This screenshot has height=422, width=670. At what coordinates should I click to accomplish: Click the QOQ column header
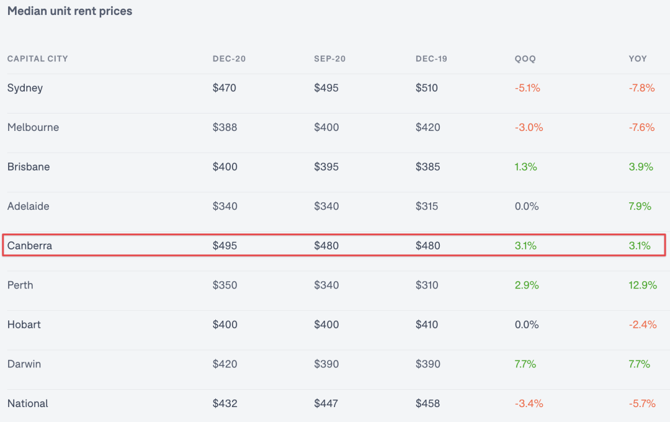coord(525,58)
